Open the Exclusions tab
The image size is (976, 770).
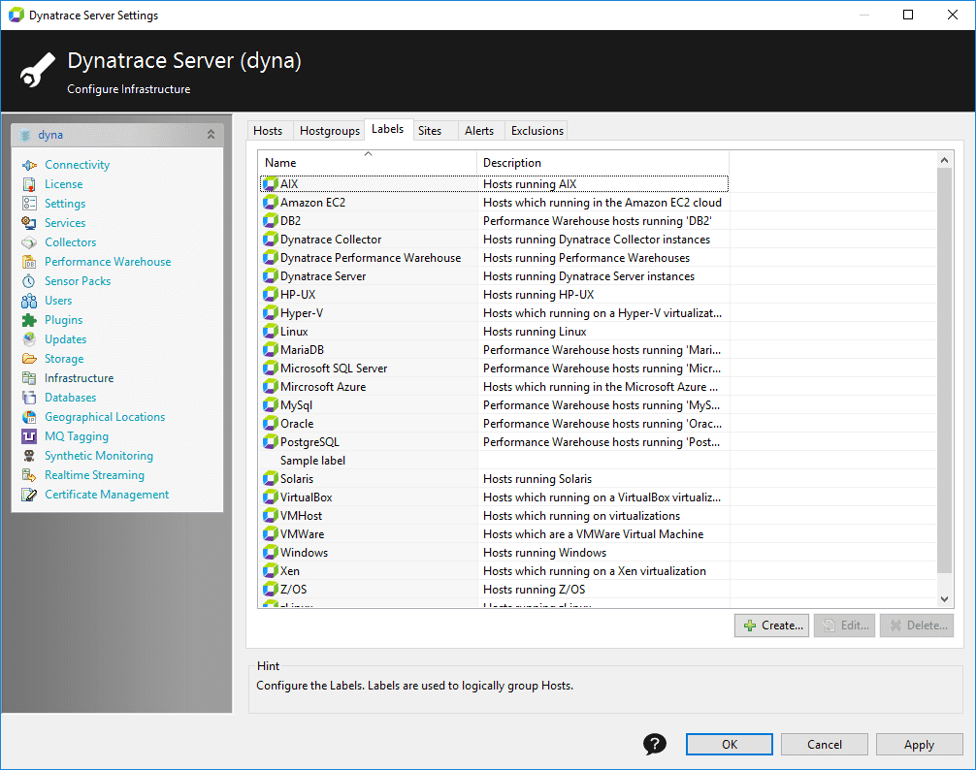click(537, 131)
